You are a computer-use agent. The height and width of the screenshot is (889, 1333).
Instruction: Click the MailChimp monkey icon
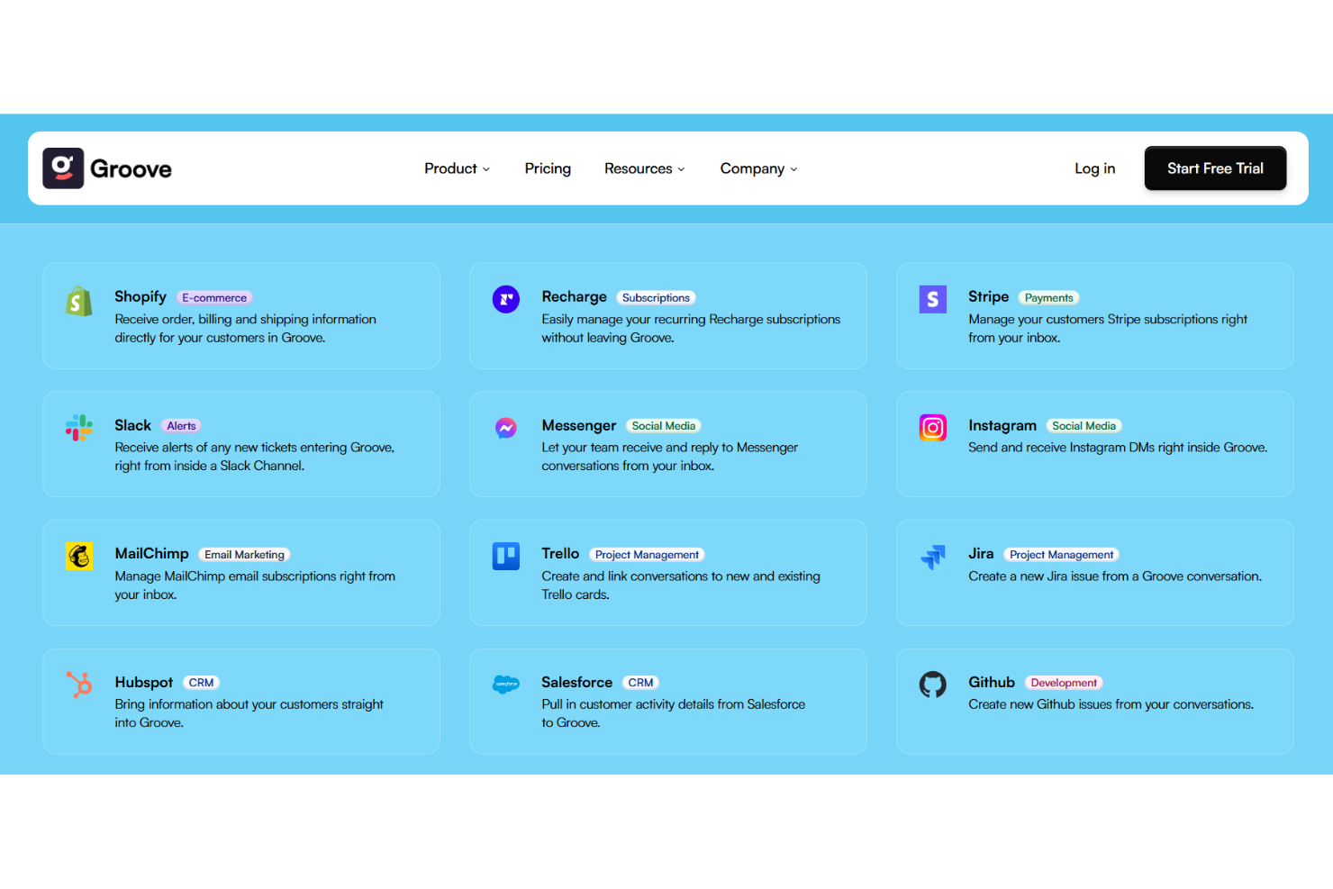coord(78,556)
